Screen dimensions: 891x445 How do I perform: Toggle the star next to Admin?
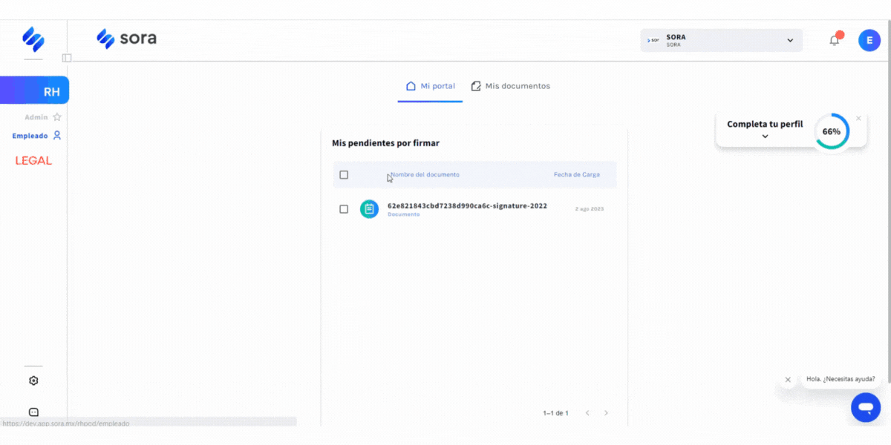56,116
